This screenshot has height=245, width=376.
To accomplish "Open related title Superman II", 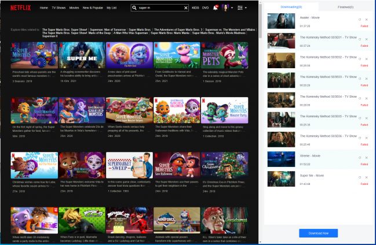I will tap(50, 36).
